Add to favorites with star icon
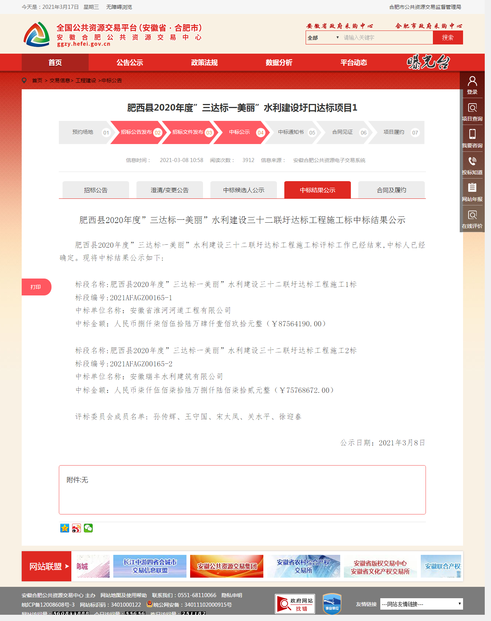491x621 pixels. (65, 528)
